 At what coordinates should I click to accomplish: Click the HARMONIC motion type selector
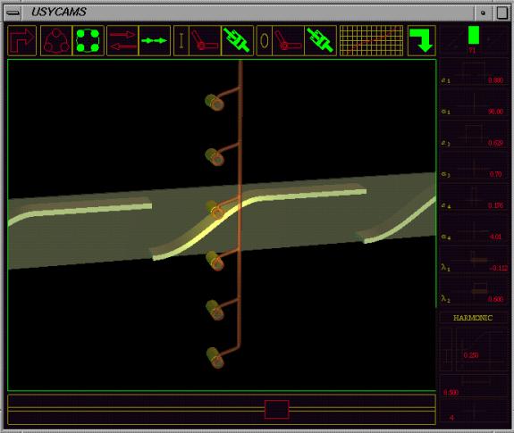(473, 318)
